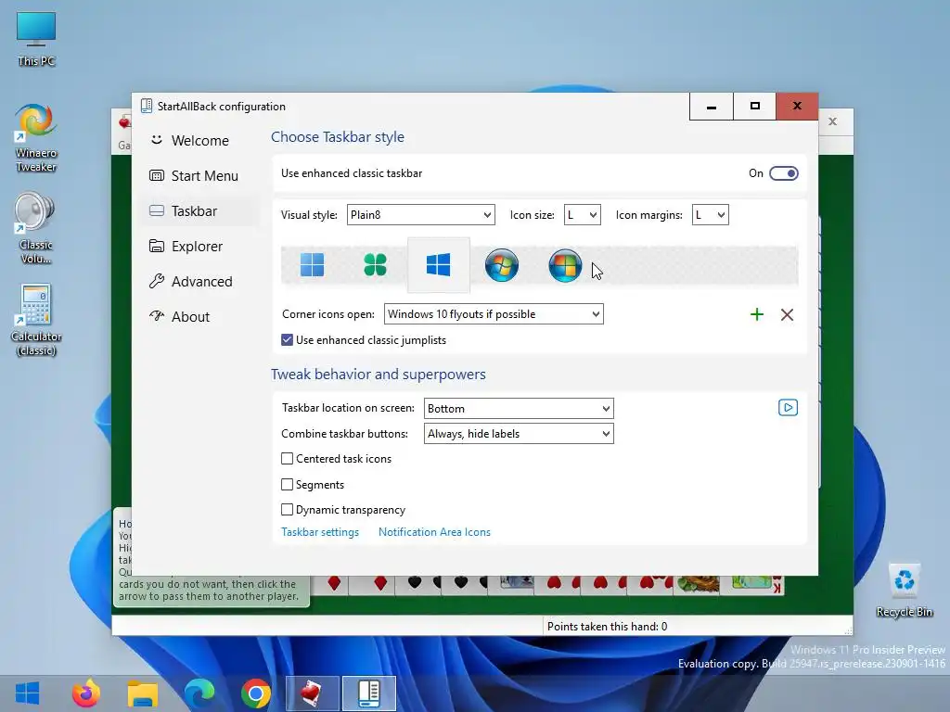Expand the Icon margins dropdown
The width and height of the screenshot is (950, 712).
tap(710, 214)
